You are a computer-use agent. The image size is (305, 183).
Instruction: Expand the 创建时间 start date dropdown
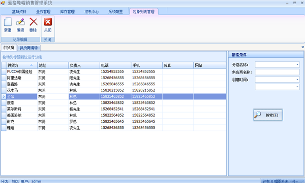coord(297,80)
